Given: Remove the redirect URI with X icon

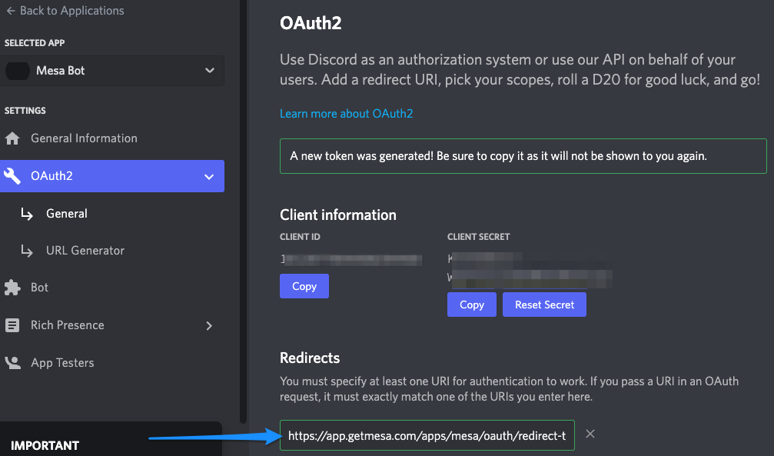Looking at the screenshot, I should (590, 434).
